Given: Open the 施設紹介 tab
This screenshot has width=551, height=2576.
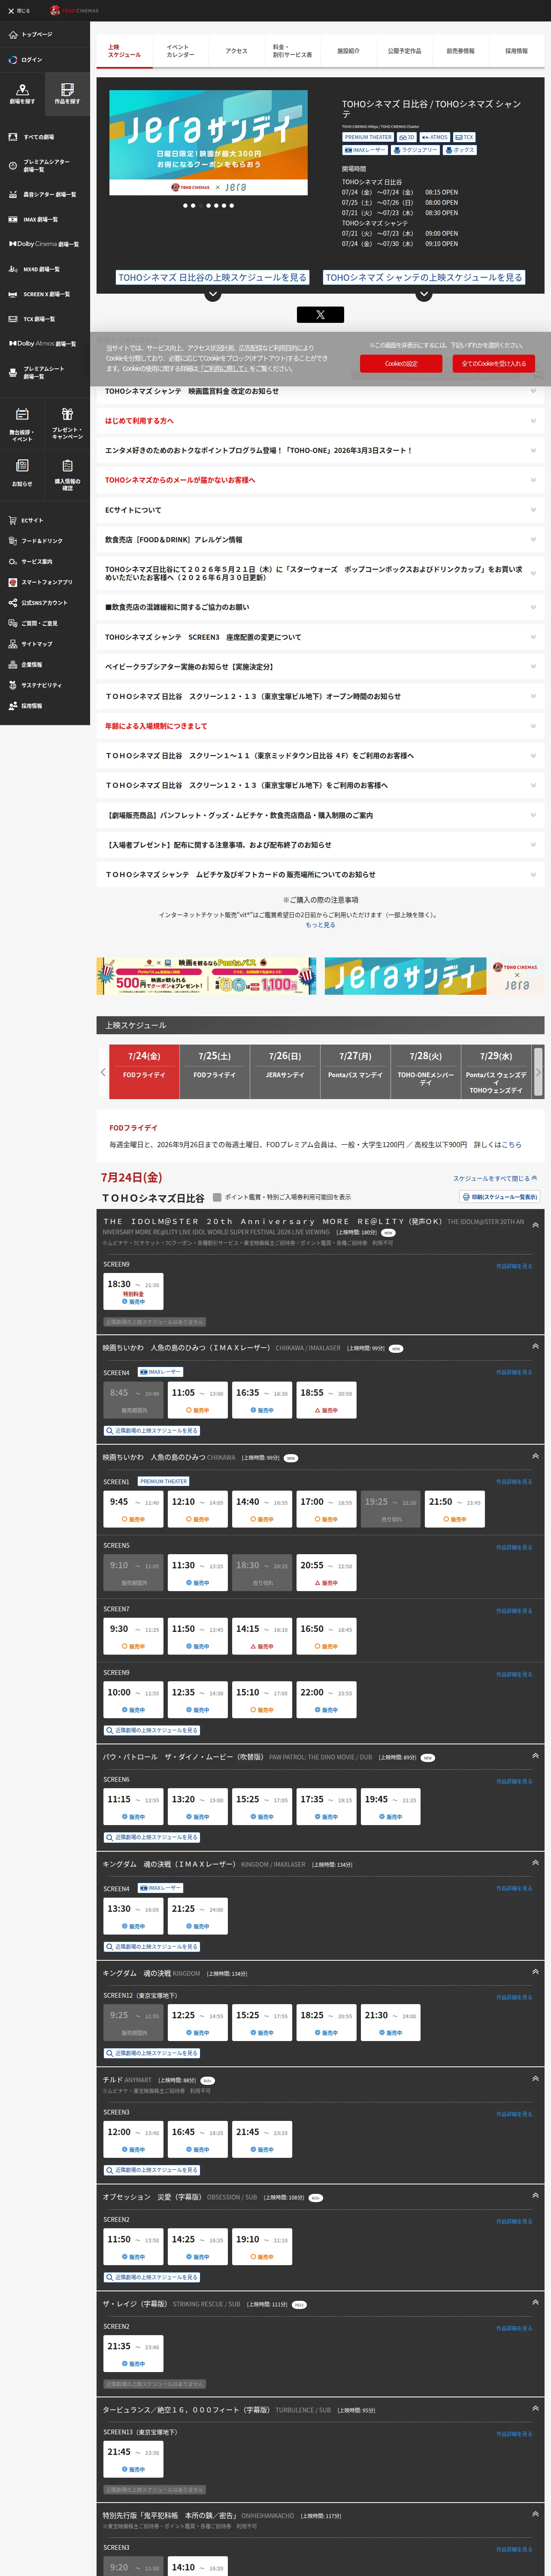Looking at the screenshot, I should pos(348,51).
